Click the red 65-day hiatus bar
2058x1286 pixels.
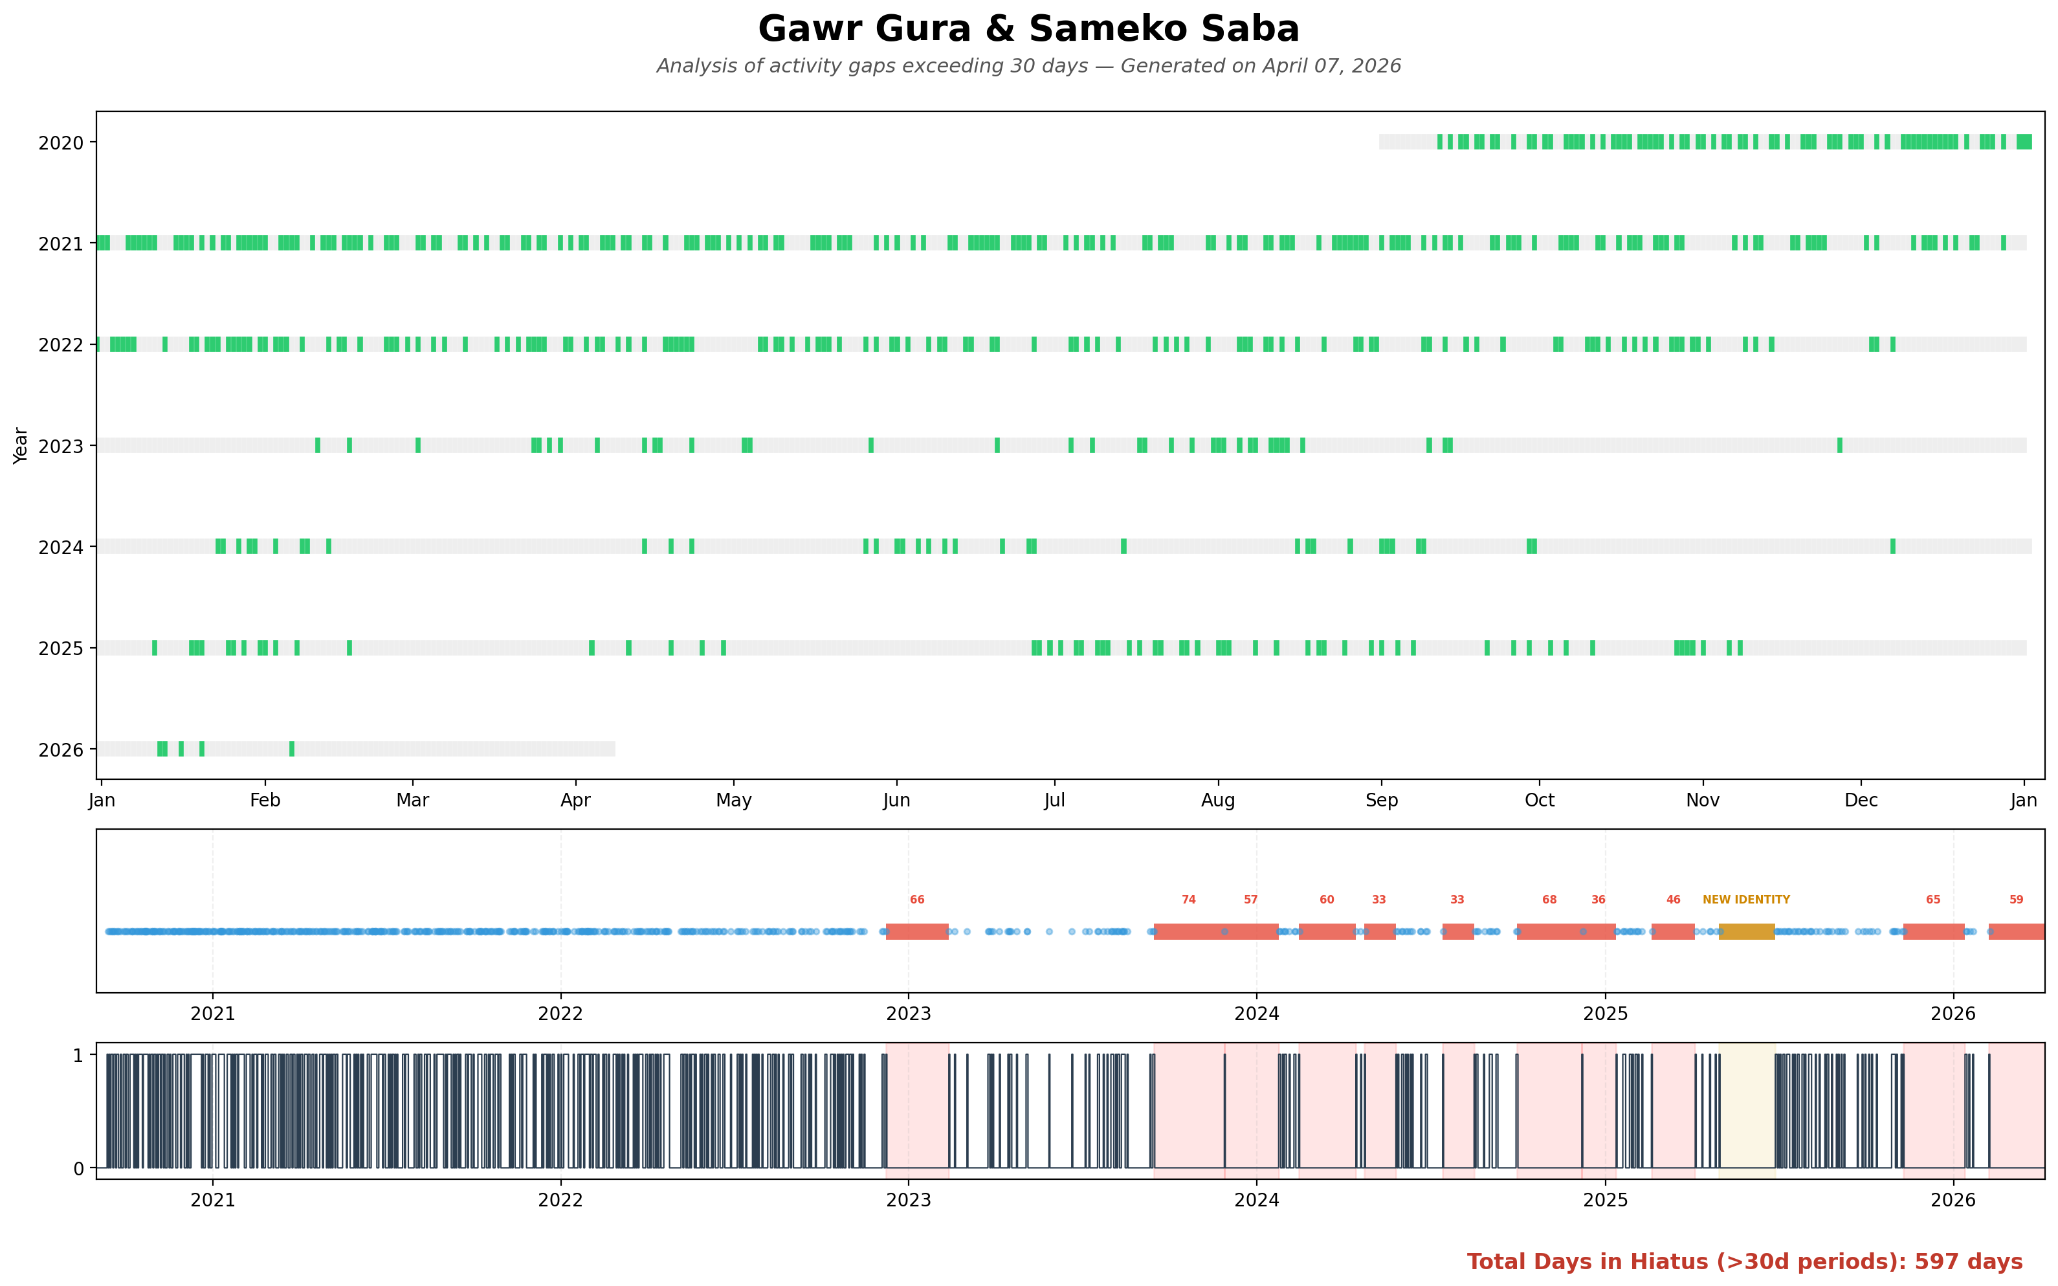point(1933,931)
